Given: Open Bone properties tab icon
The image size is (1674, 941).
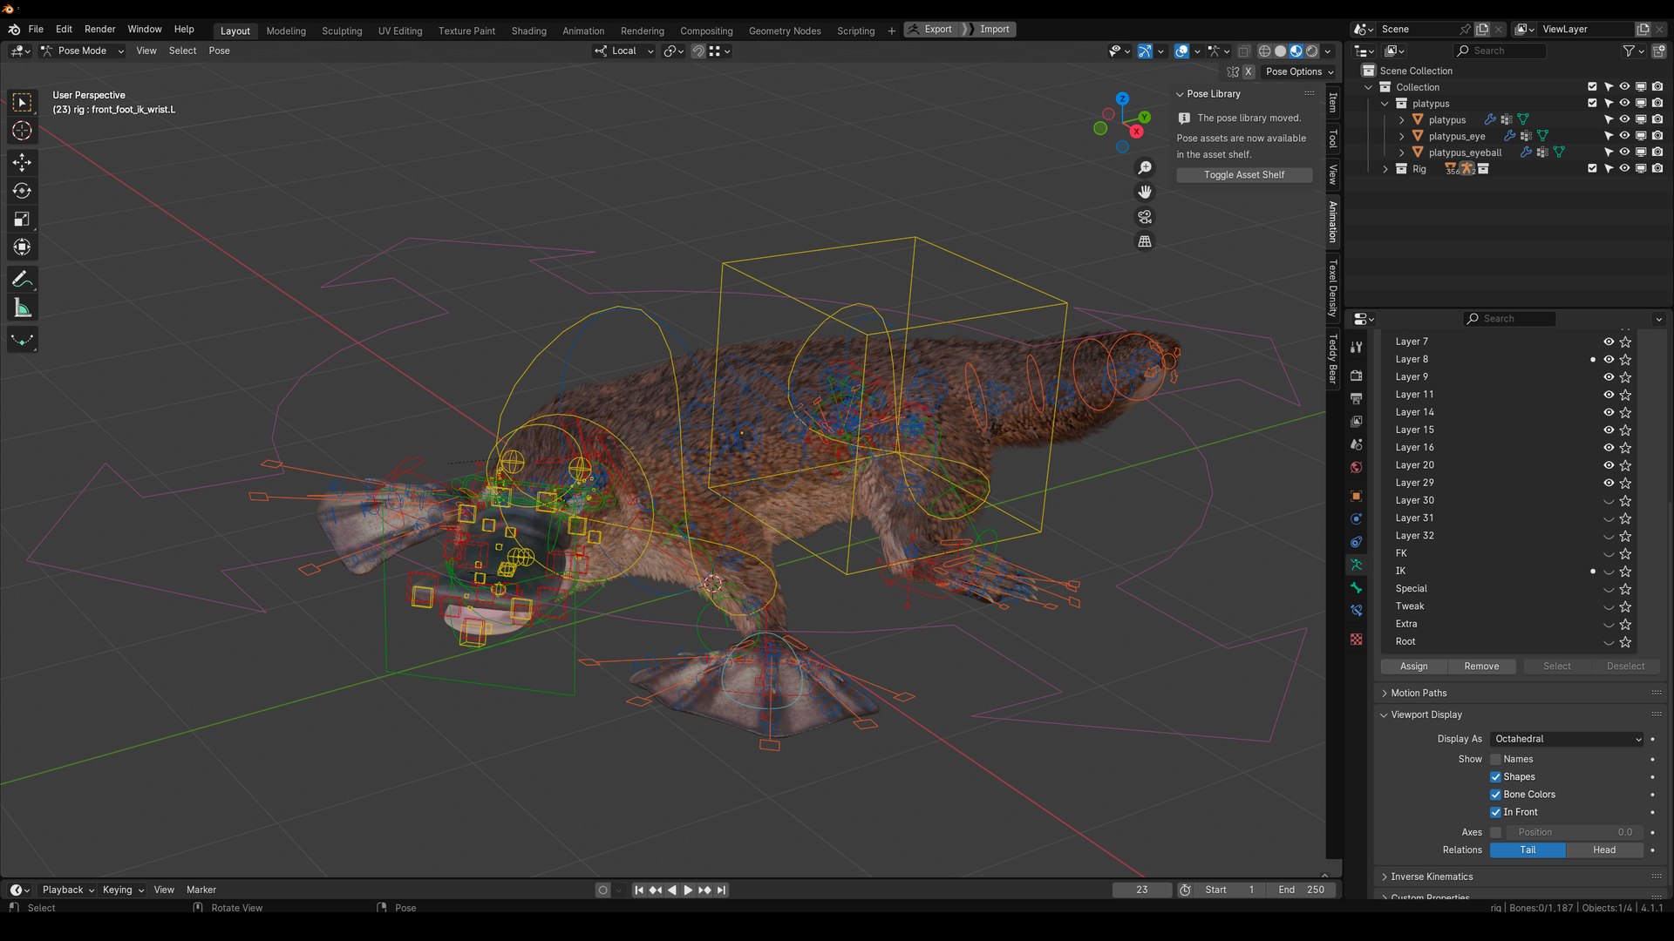Looking at the screenshot, I should coord(1356,587).
